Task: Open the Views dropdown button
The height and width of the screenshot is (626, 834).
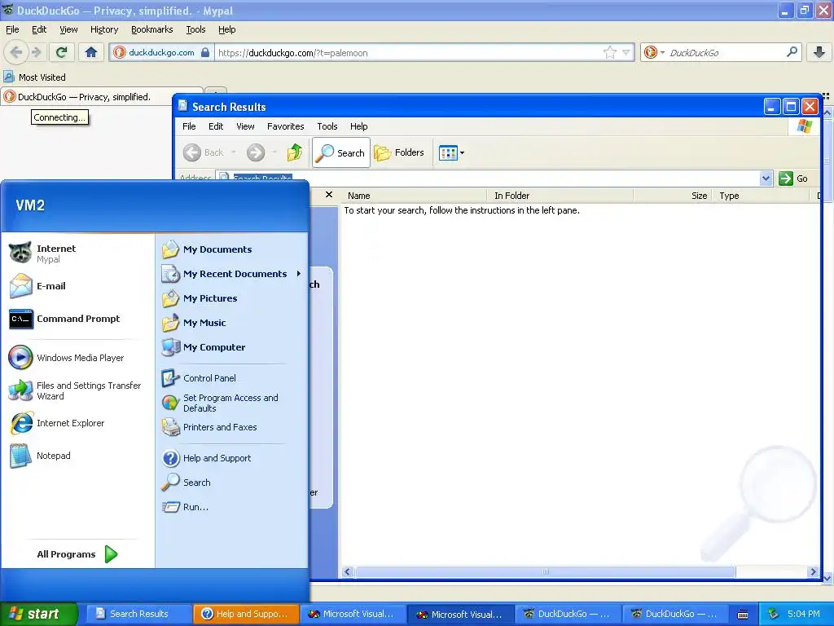Action: pos(451,152)
